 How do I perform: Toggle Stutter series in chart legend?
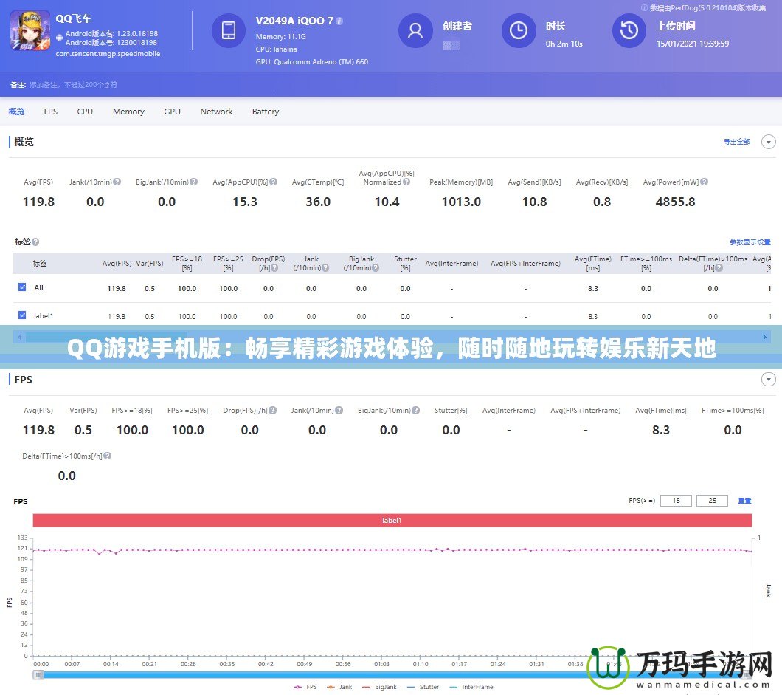(x=423, y=687)
